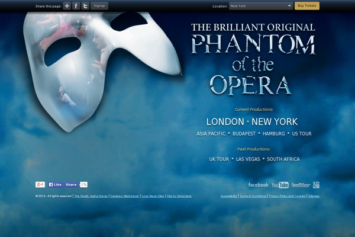Click the Signup button
This screenshot has height=237, width=355.
[x=99, y=6]
